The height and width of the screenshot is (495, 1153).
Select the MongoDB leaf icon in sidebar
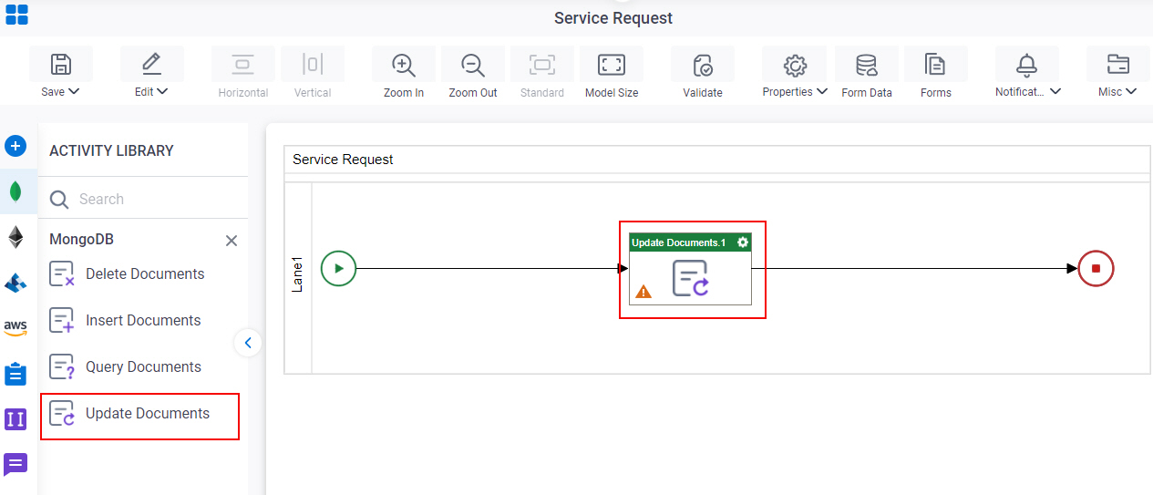click(x=15, y=191)
